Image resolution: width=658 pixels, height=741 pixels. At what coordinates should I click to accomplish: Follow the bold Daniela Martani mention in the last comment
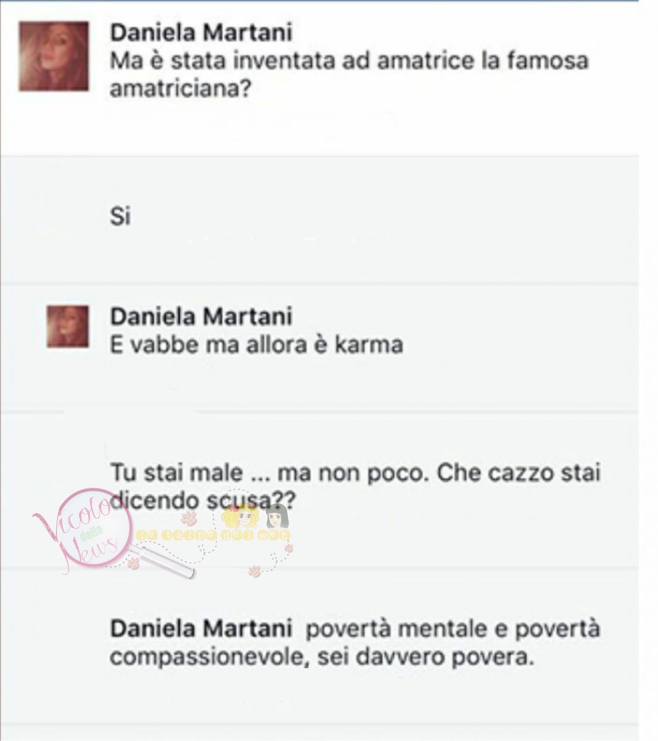201,629
